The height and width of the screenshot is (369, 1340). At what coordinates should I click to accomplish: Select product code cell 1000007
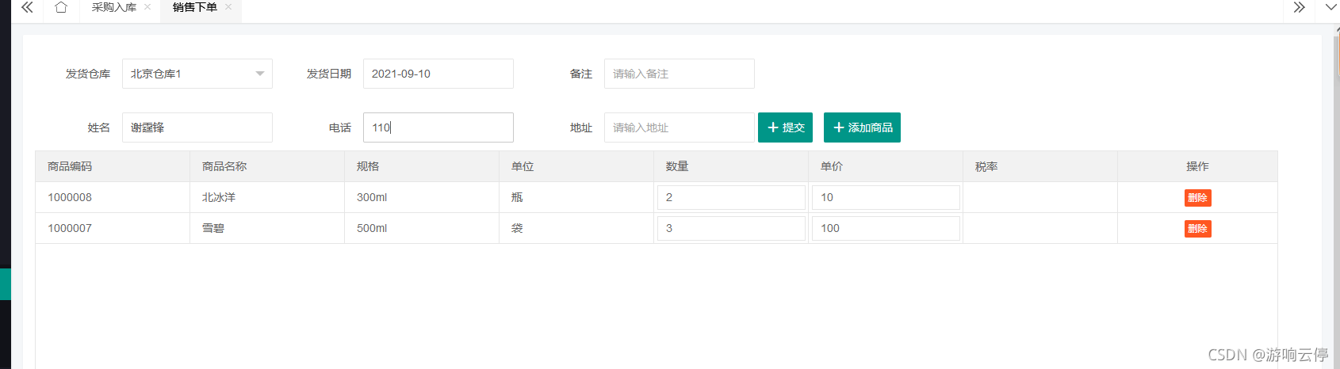pos(113,228)
